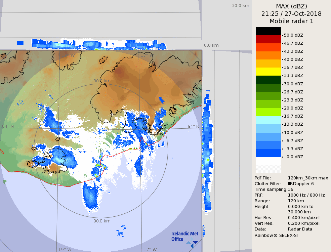
Task: Click the arrow marker beside 33.3 dBZ
Action: [282, 76]
